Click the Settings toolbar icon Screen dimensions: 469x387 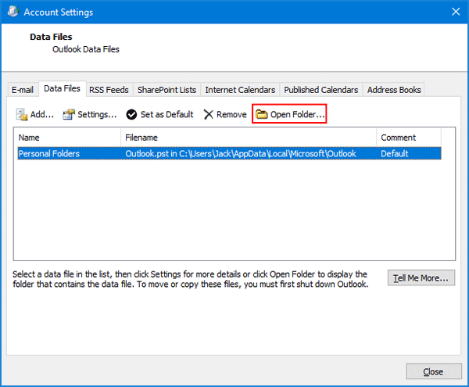(x=69, y=114)
